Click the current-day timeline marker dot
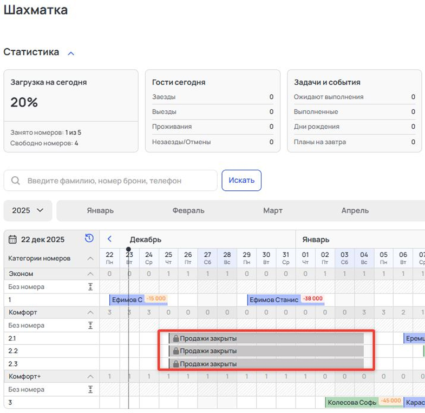This screenshot has width=425, height=413. pyautogui.click(x=128, y=250)
